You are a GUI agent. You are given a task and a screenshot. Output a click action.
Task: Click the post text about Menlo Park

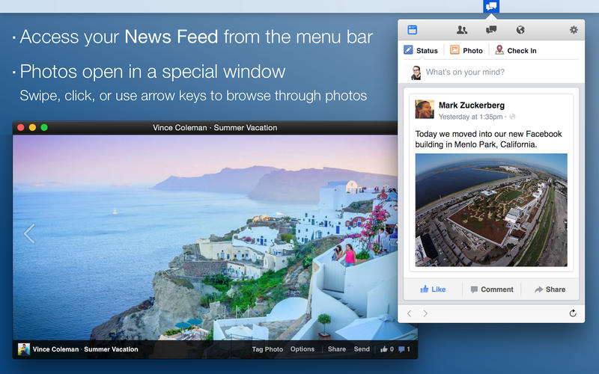pos(488,139)
